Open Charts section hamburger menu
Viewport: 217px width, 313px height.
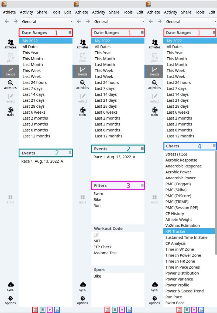(x=214, y=146)
